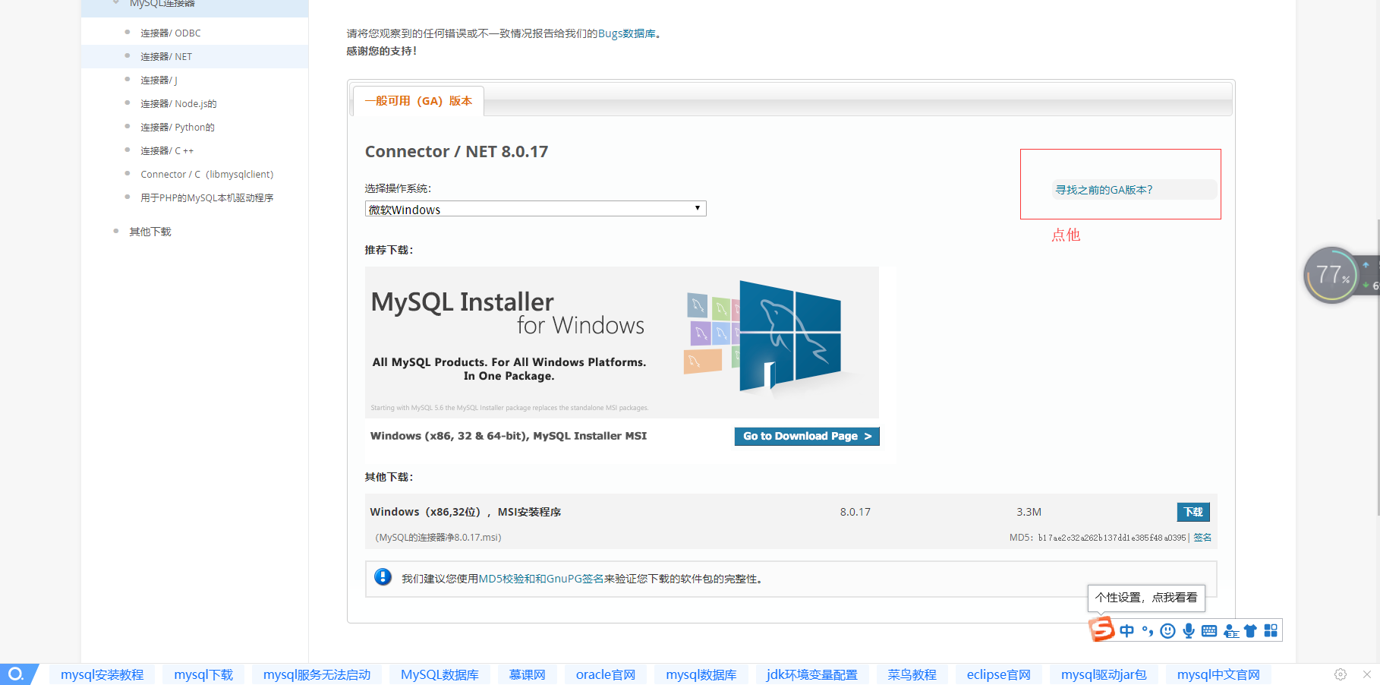Click the page vertical scrollbar
Screen dimensions: 1380x685
tap(1377, 368)
